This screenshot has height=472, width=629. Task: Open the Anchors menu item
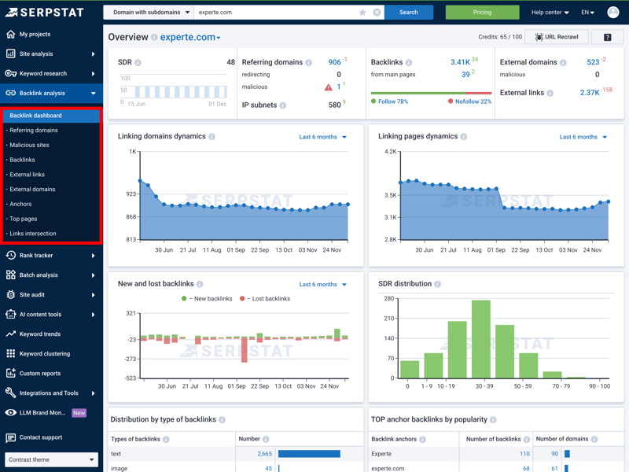tap(21, 205)
